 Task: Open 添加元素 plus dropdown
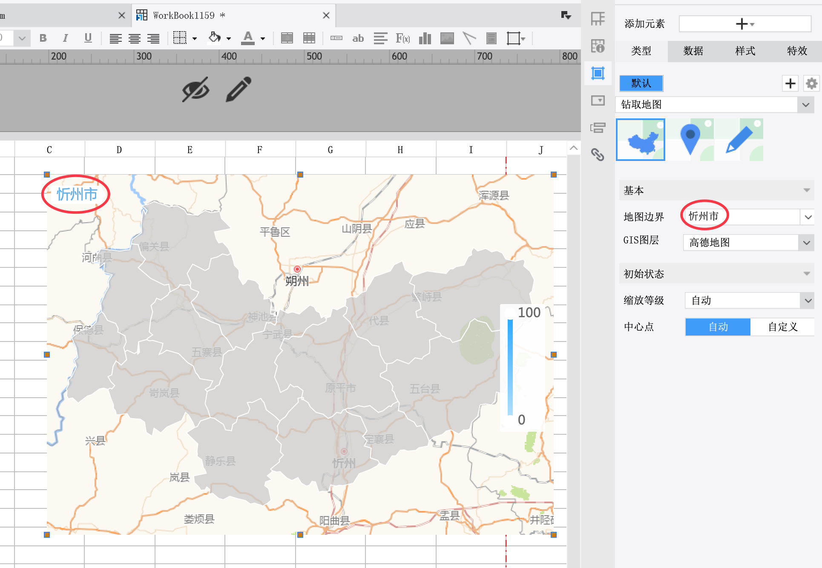pyautogui.click(x=745, y=24)
